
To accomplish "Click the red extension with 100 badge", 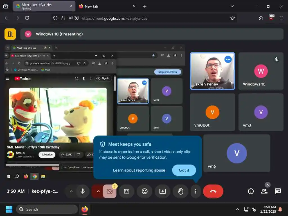I will [x=271, y=18].
